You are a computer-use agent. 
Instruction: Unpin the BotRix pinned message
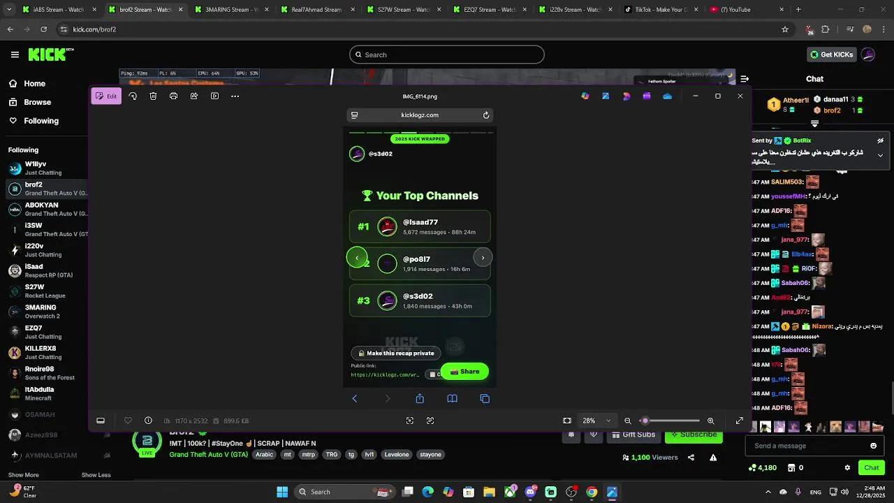tap(880, 140)
